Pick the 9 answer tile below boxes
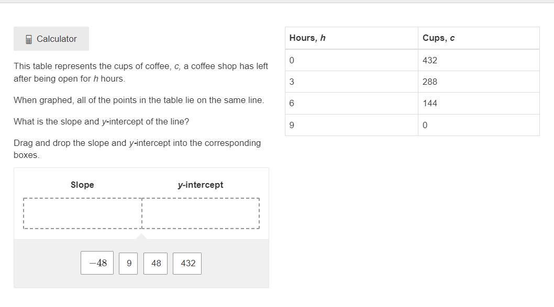The image size is (554, 307). [128, 264]
